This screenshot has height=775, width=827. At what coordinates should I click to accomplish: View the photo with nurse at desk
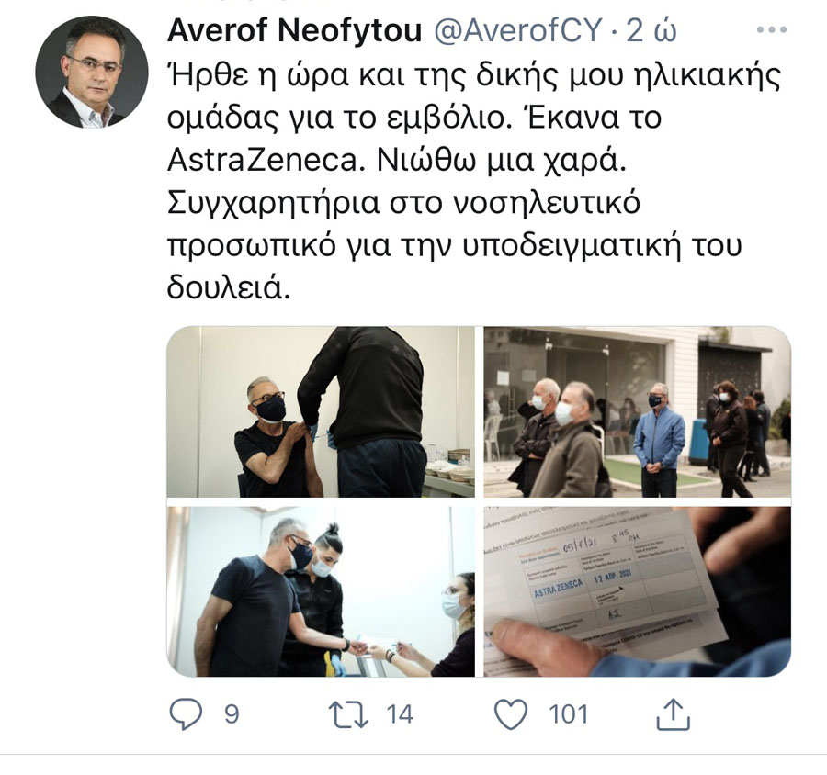pyautogui.click(x=321, y=591)
